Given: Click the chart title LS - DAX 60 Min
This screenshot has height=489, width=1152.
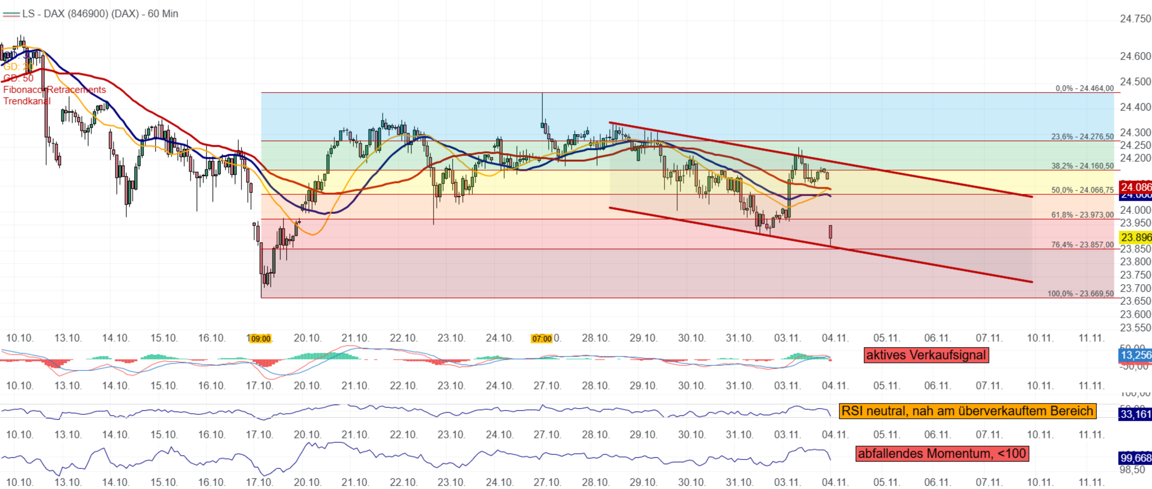Looking at the screenshot, I should click(x=100, y=14).
